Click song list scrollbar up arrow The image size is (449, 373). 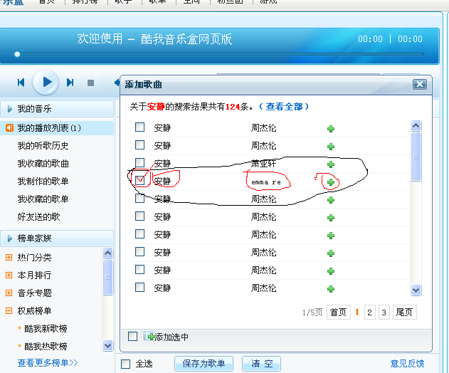[x=416, y=125]
